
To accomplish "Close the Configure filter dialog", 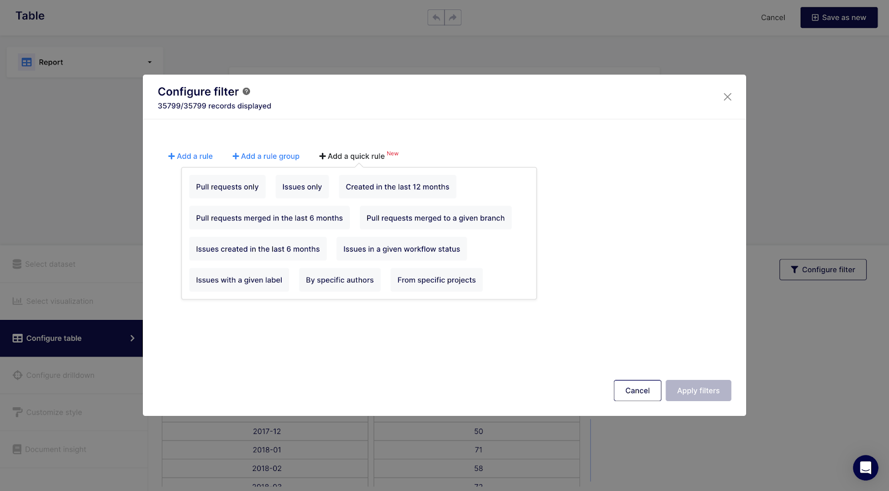I will (727, 97).
